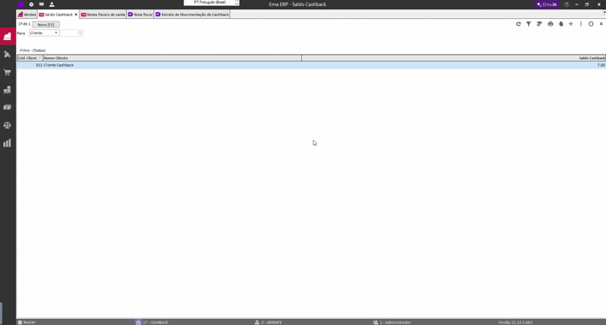Open the bar chart reports sidebar module
606x325 pixels.
click(x=8, y=143)
